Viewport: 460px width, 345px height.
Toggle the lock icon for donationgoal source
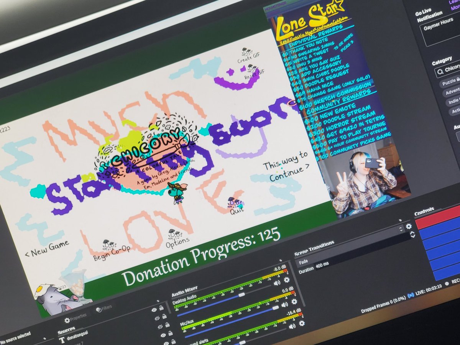[x=161, y=308]
